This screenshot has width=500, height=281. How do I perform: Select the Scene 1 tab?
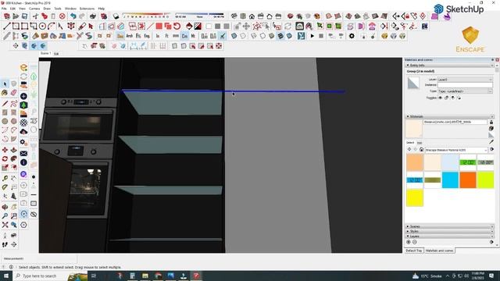click(x=45, y=53)
